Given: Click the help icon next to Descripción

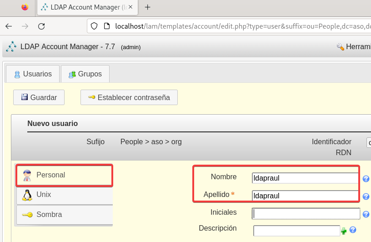Looking at the screenshot, I should [x=352, y=230].
